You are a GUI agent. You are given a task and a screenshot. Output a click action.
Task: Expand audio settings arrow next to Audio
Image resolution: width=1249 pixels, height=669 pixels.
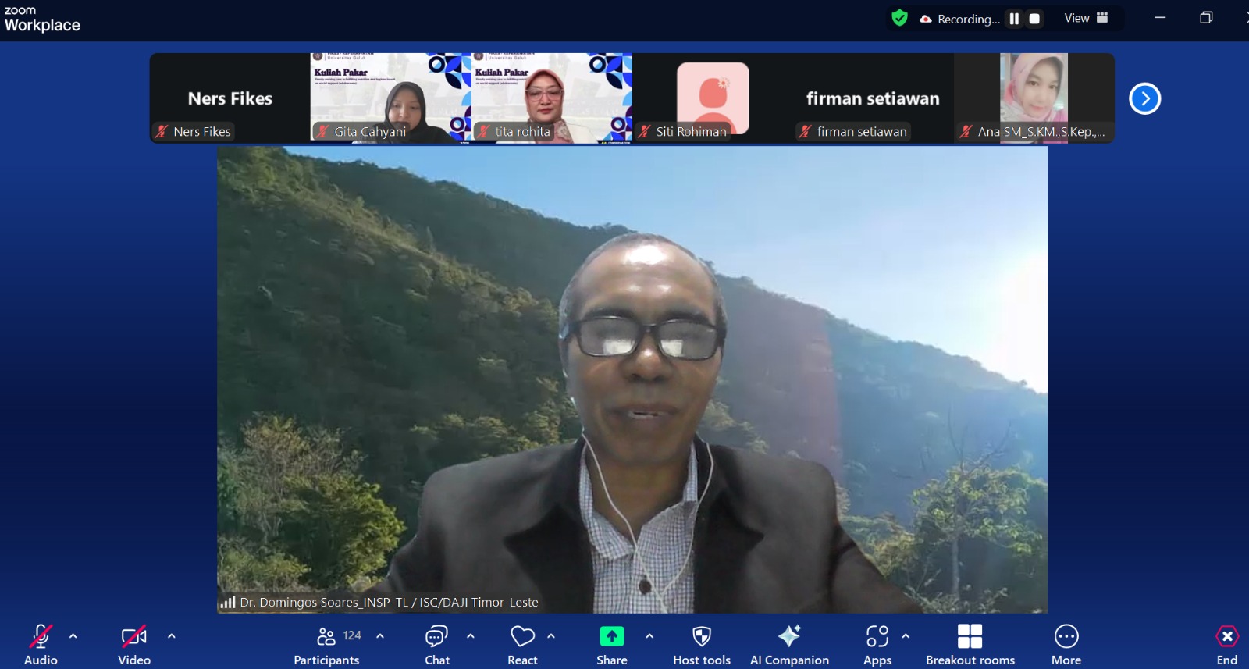coord(73,636)
